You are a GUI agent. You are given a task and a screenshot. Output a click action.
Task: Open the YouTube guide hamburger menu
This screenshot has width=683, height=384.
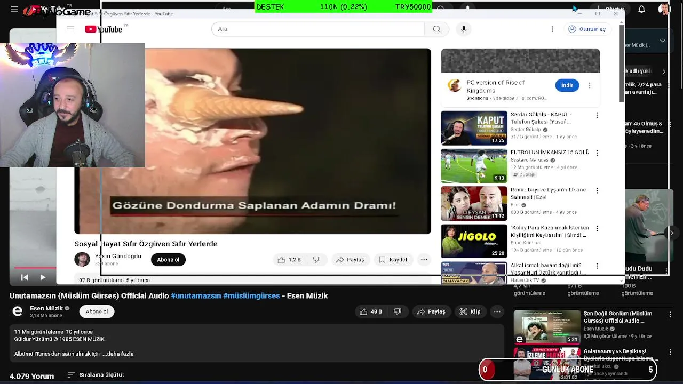click(70, 29)
